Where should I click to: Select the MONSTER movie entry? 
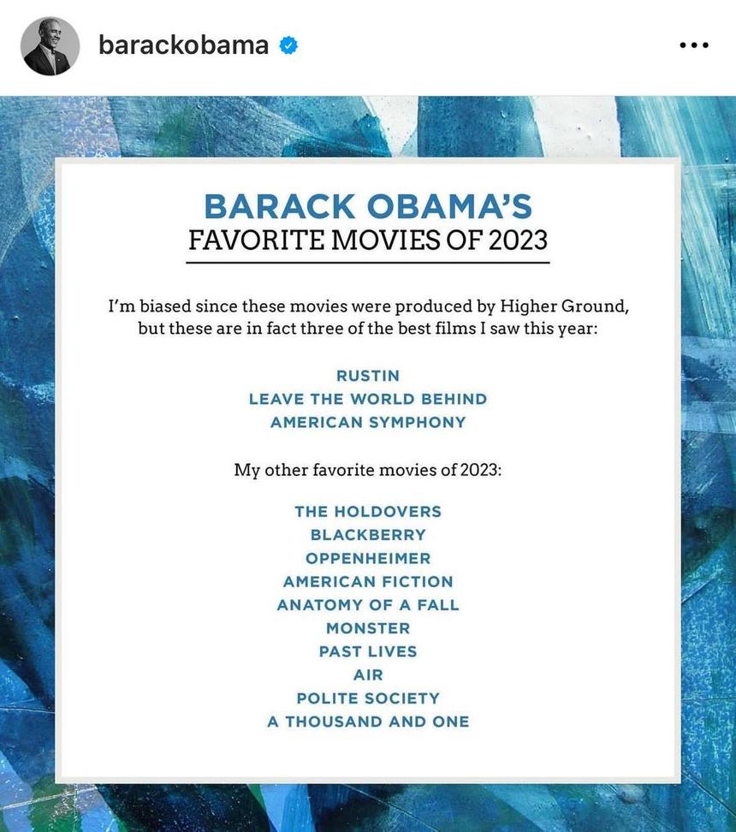[x=368, y=628]
